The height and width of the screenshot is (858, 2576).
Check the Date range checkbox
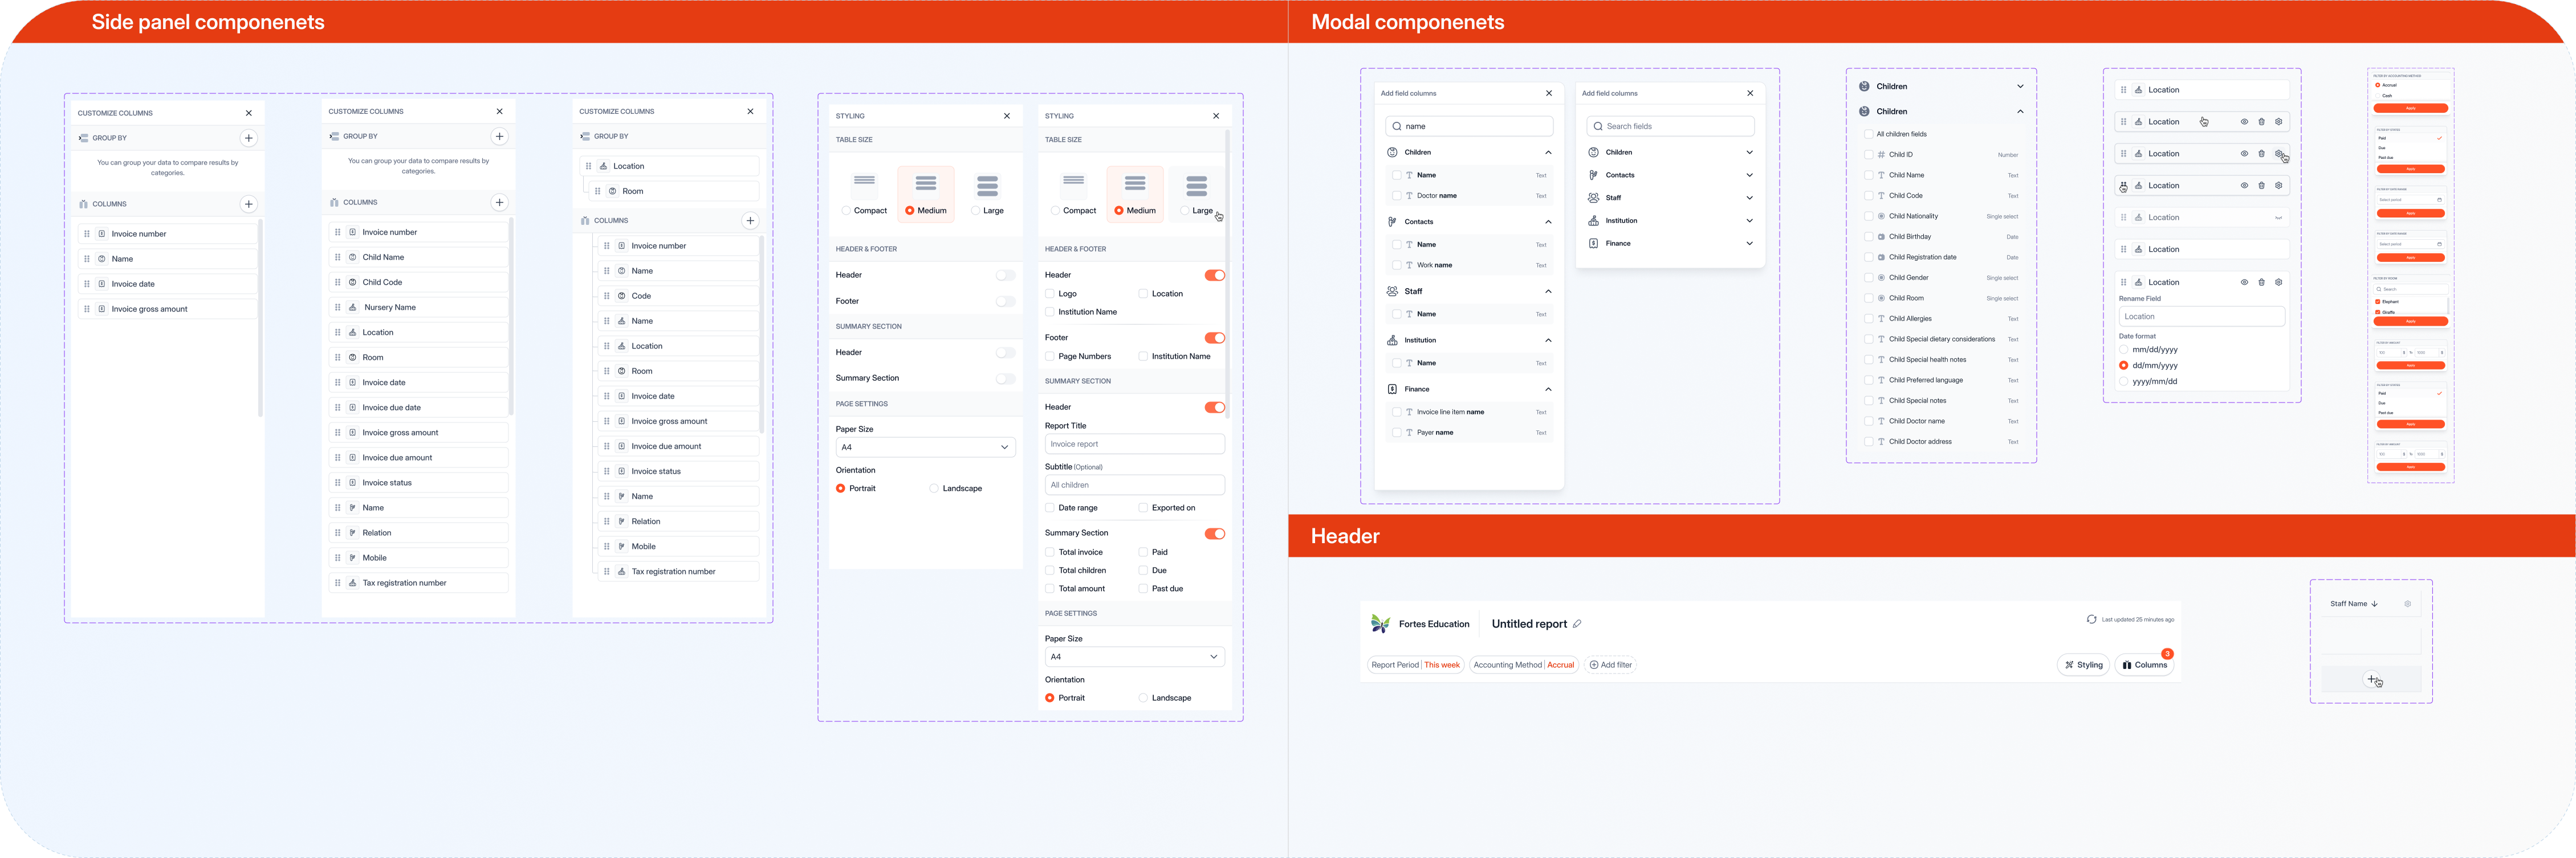1050,508
